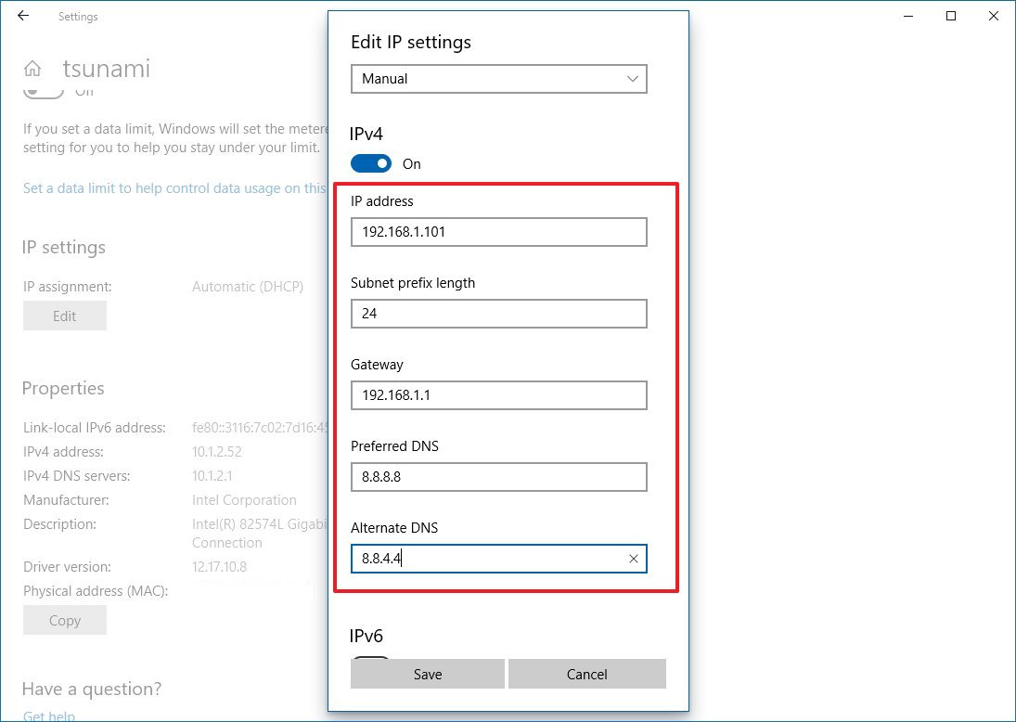This screenshot has height=722, width=1016.
Task: Open Settings home via the house icon
Action: pyautogui.click(x=32, y=68)
